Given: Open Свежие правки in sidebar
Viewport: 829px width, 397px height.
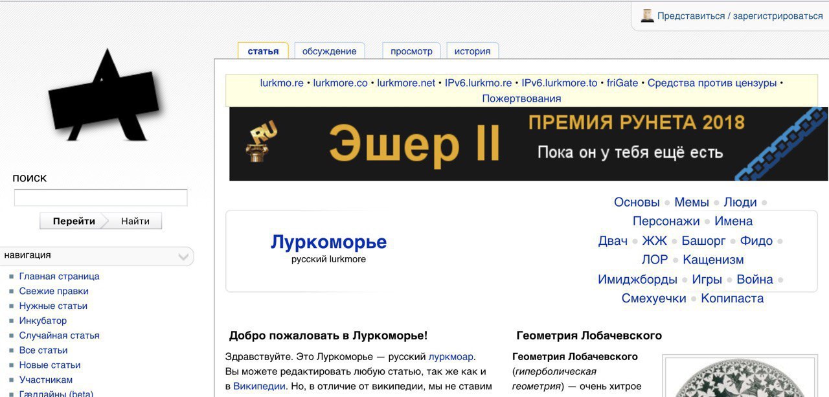Looking at the screenshot, I should [x=54, y=291].
